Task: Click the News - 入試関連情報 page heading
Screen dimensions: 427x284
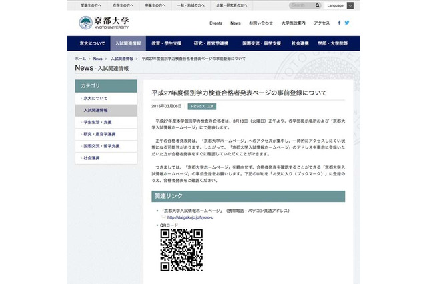Action: click(x=102, y=68)
